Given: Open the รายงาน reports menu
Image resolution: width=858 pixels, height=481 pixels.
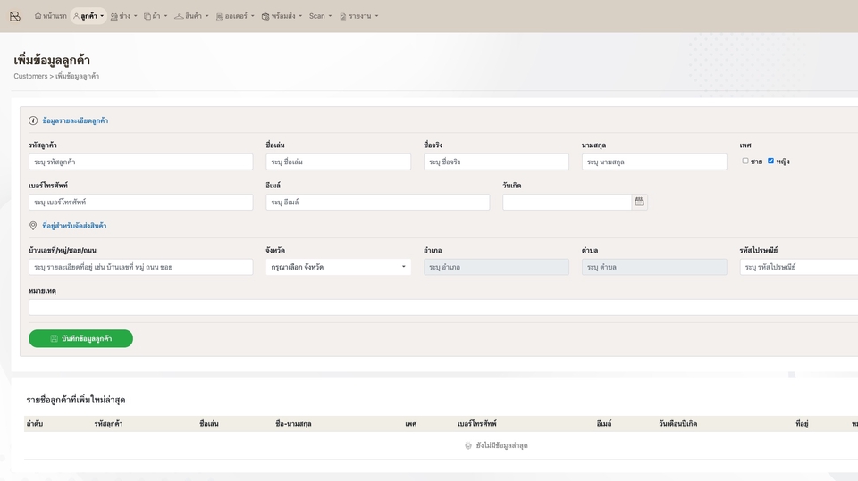Looking at the screenshot, I should [358, 16].
